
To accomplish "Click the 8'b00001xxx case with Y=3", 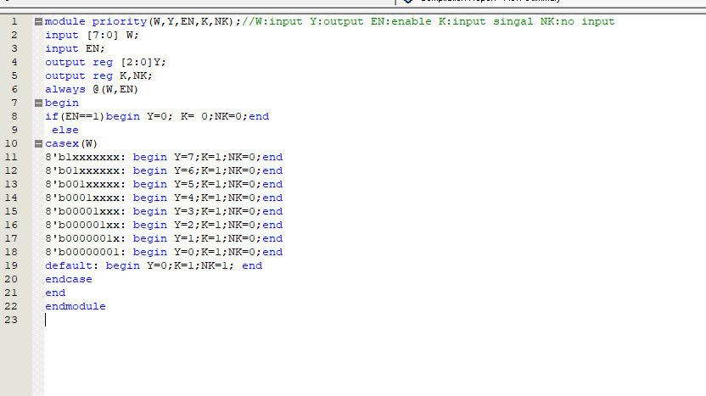I will (164, 211).
